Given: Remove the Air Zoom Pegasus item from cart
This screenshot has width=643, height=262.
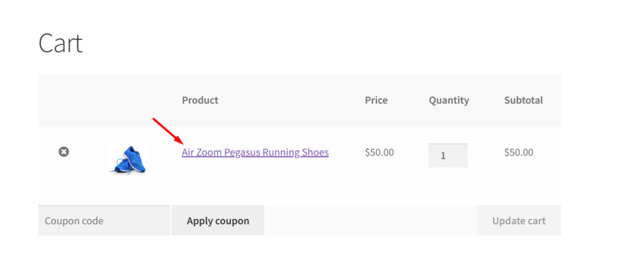Looking at the screenshot, I should tap(63, 152).
